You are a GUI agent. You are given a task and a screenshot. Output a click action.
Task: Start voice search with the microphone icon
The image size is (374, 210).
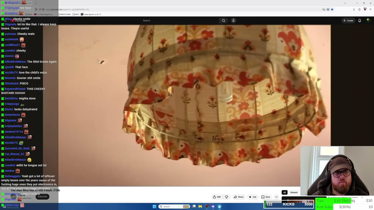coord(233,20)
